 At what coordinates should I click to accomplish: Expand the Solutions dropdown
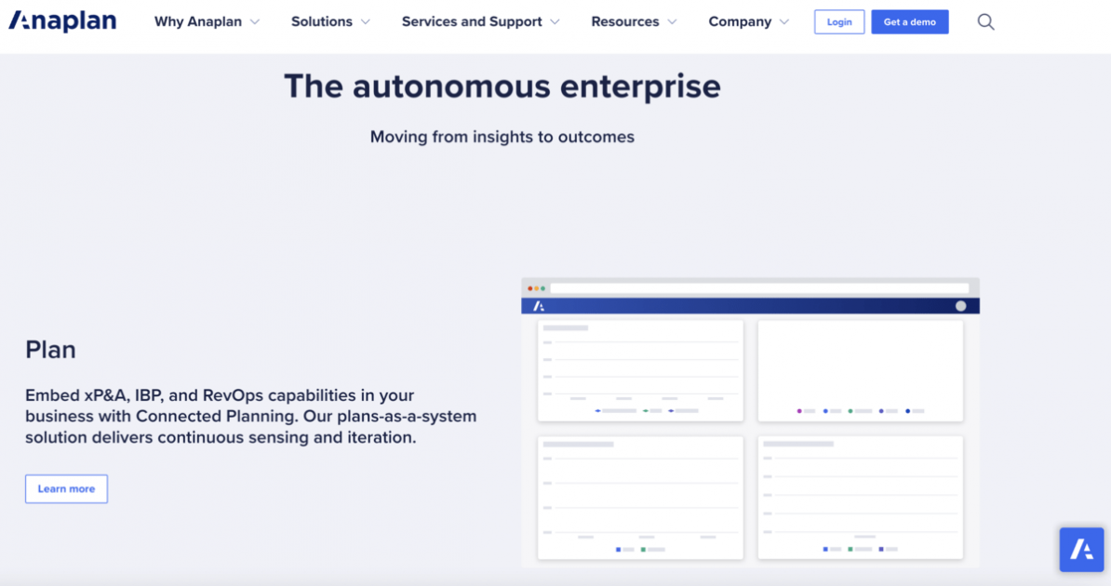tap(330, 21)
